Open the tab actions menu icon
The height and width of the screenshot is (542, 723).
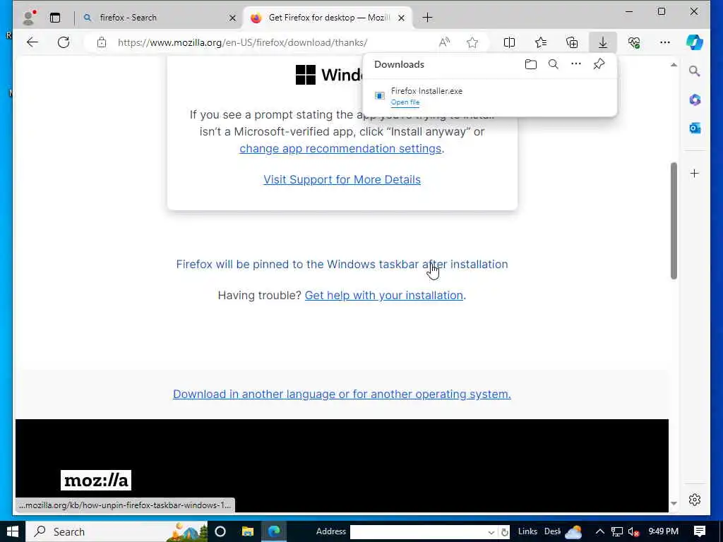tap(55, 18)
